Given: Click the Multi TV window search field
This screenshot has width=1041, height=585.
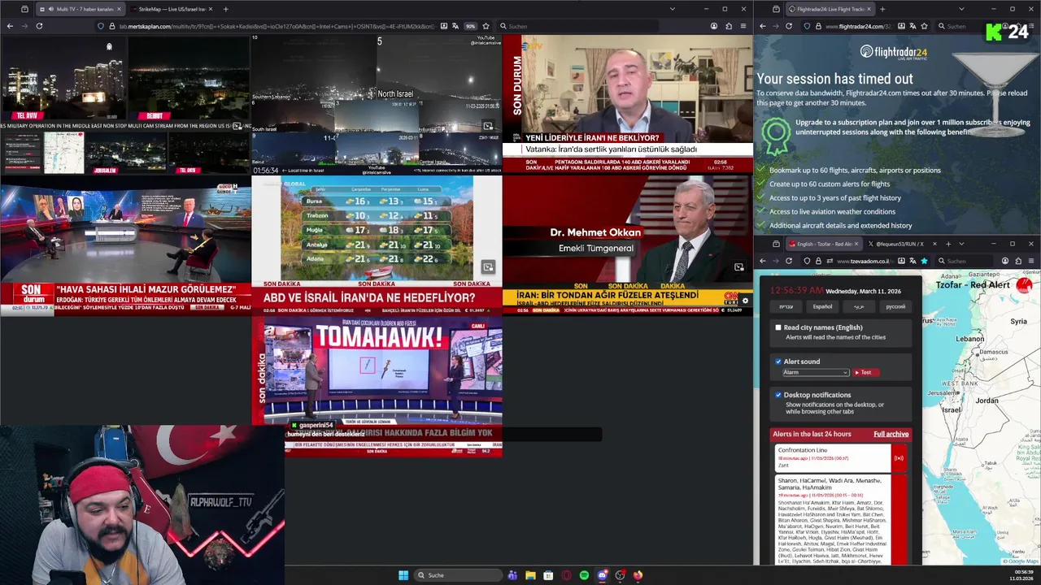Looking at the screenshot, I should click(x=577, y=26).
